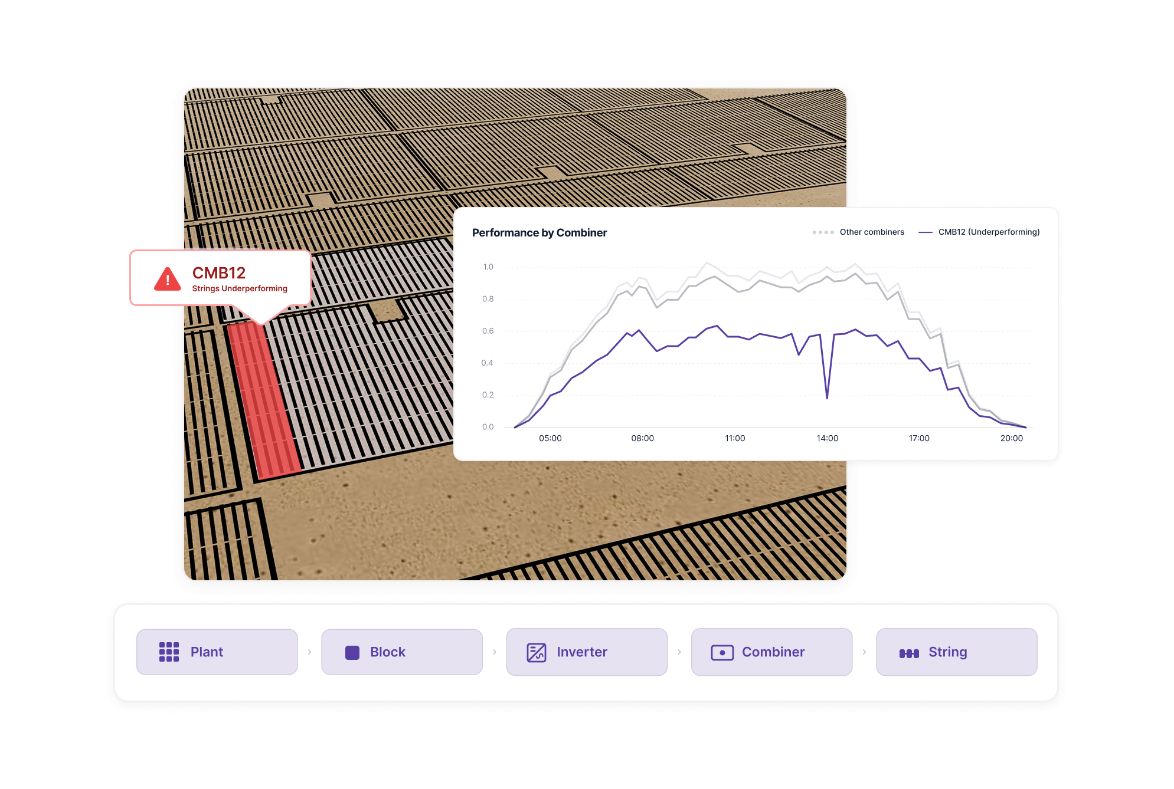Click the Other combiners legend entry

click(x=858, y=232)
